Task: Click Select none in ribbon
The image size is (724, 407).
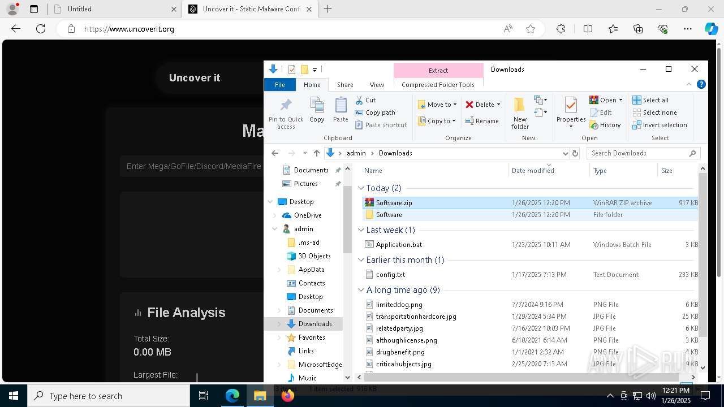Action: click(654, 112)
